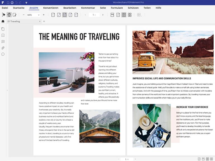This screenshot has height=161, width=215.
Task: Select the hand pan tool
Action: pyautogui.click(x=9, y=15)
